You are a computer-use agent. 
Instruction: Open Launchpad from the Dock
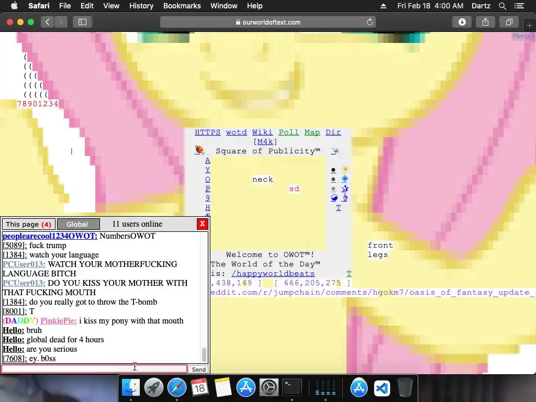pyautogui.click(x=154, y=388)
